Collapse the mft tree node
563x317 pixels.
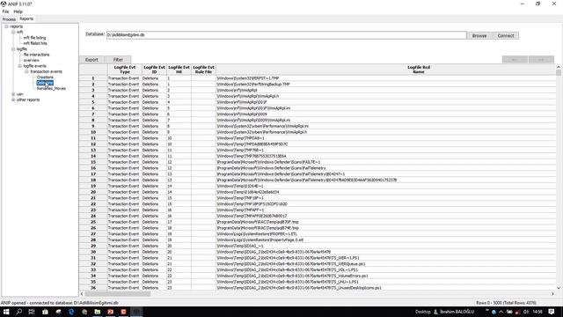[13, 32]
